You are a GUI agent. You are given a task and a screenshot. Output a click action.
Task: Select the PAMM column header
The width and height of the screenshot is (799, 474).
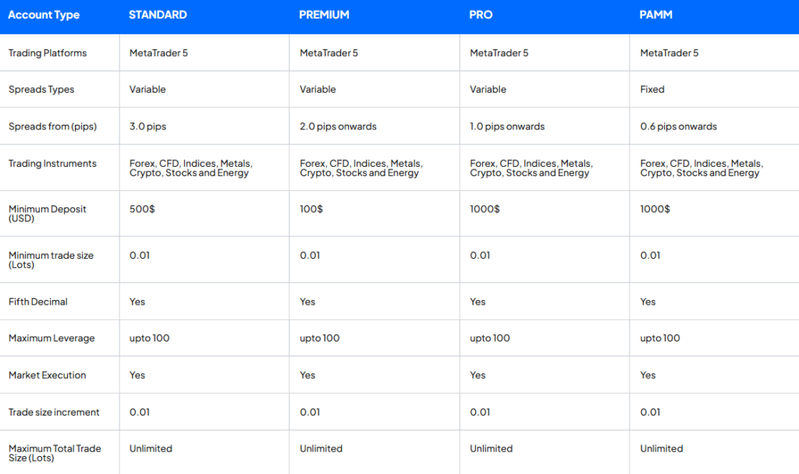(x=656, y=15)
